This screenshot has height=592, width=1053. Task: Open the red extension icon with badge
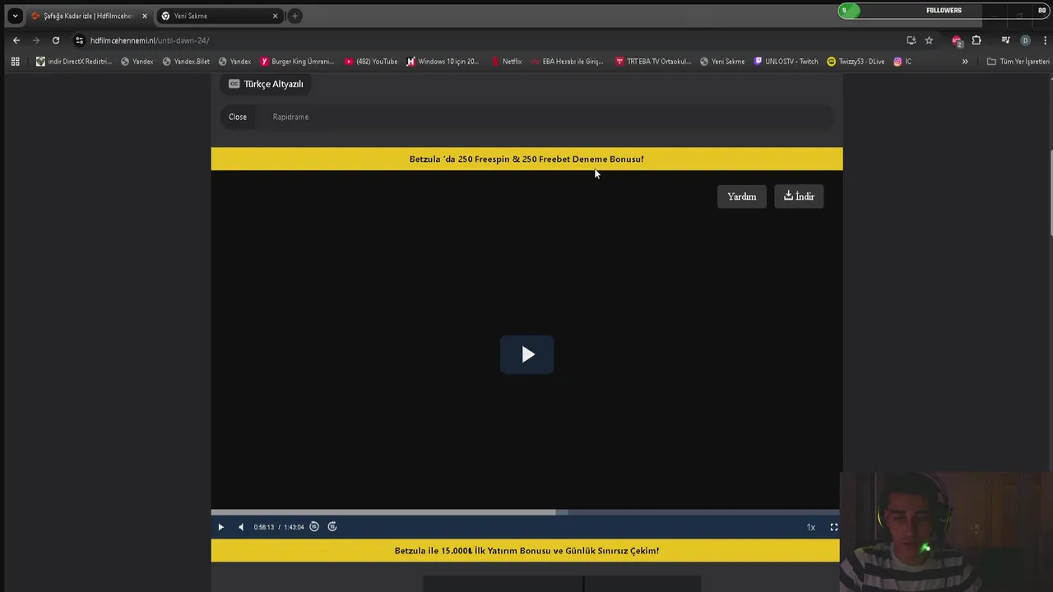click(956, 40)
